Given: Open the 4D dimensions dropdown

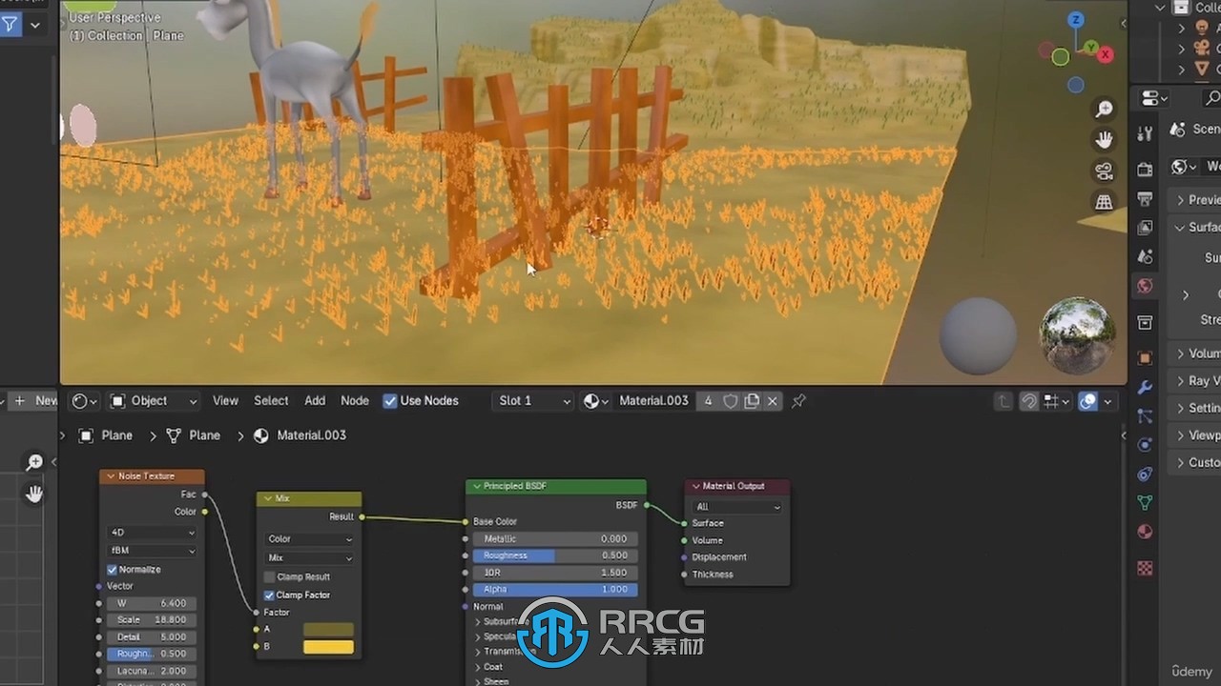Looking at the screenshot, I should coord(152,533).
